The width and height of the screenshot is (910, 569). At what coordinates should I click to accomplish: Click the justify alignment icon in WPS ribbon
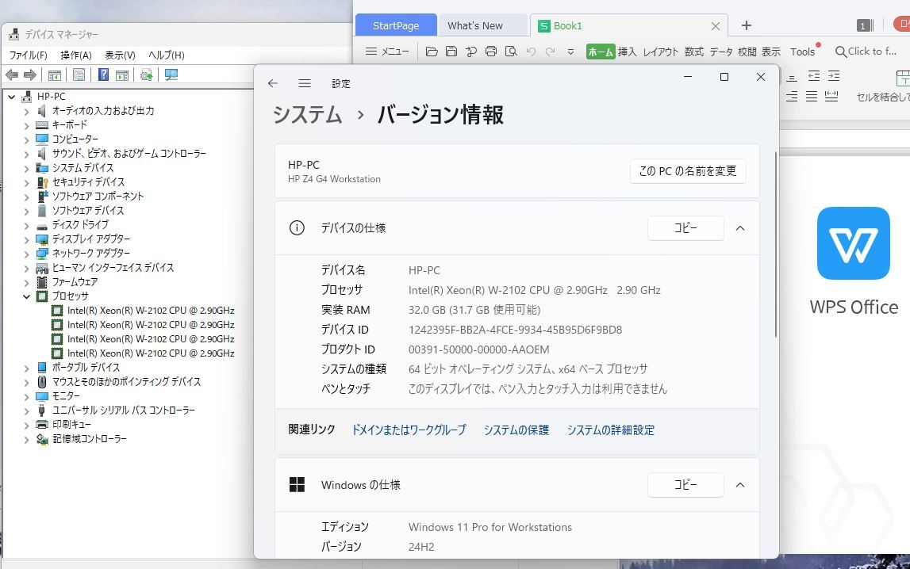812,96
